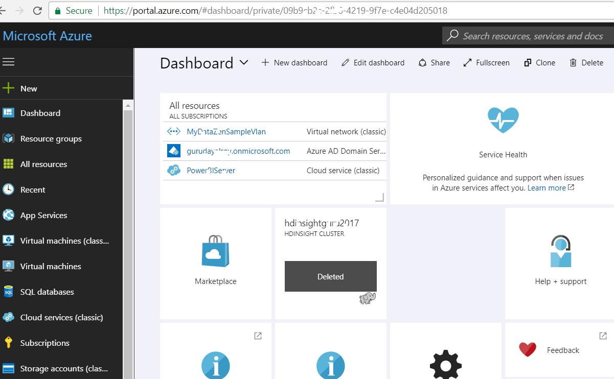Share the dashboard using the Share icon
The image size is (614, 379).
(x=422, y=62)
